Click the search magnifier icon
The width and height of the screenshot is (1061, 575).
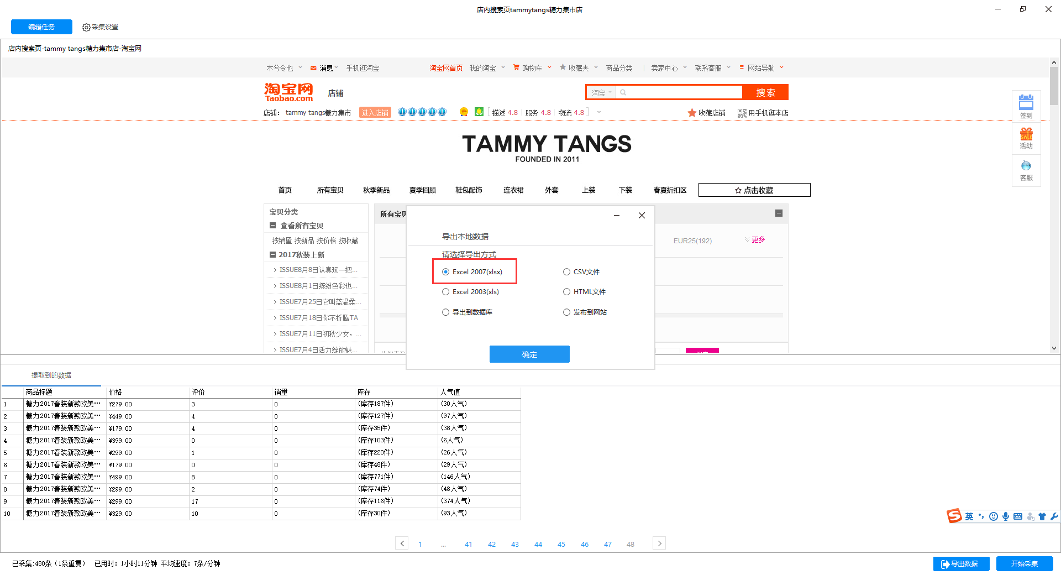tap(623, 92)
